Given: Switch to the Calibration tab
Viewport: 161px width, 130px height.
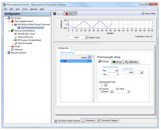Looking at the screenshot, I should [131, 62].
